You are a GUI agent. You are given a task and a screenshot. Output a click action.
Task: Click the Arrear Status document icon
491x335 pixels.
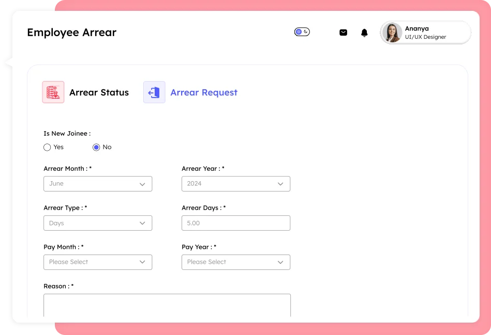point(53,92)
